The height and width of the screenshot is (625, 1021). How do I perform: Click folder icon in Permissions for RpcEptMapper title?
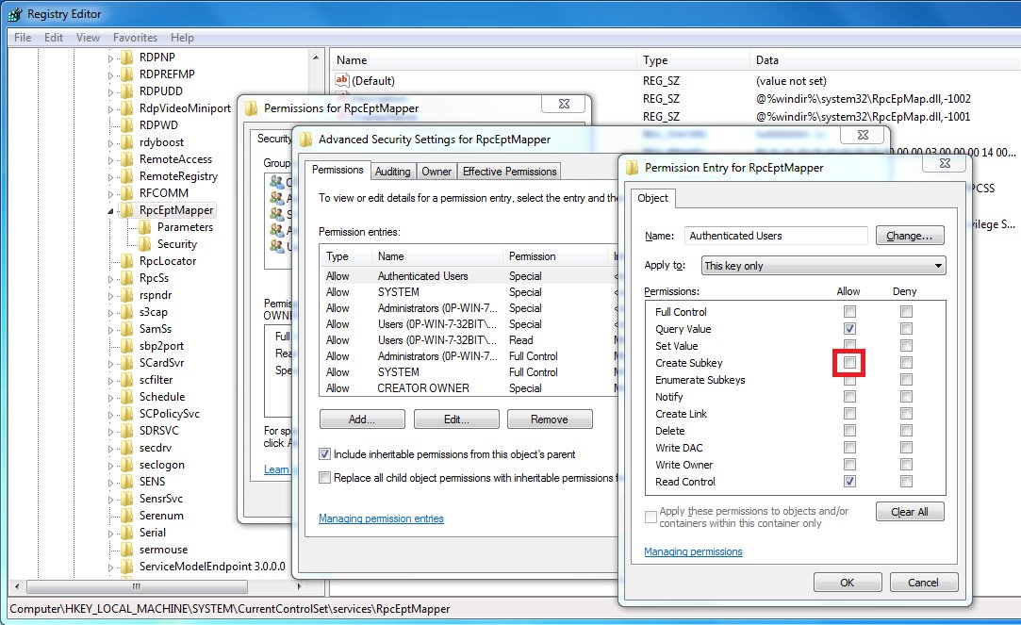pos(252,108)
